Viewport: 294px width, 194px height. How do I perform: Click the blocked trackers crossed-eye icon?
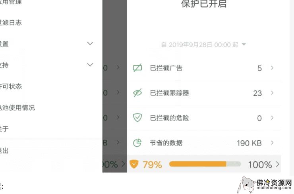(137, 93)
